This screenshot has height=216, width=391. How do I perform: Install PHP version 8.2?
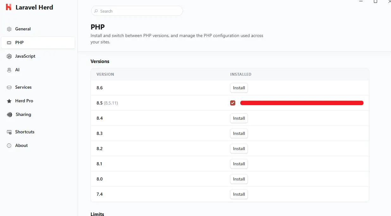(239, 149)
